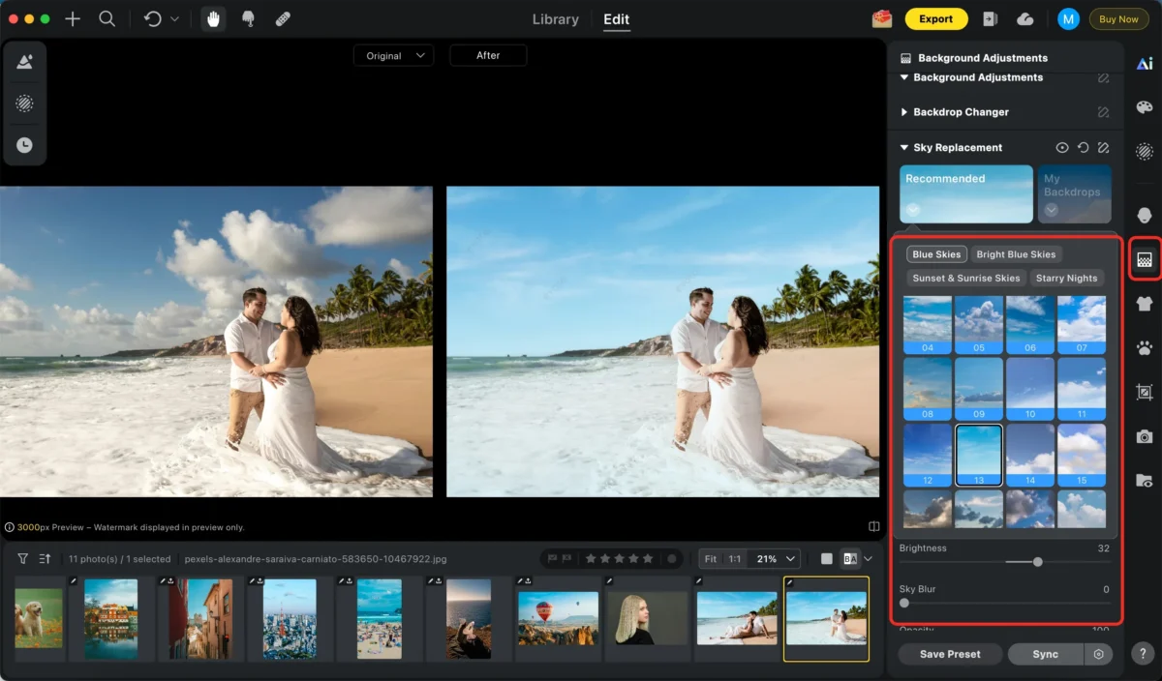Screen dimensions: 1162x681
Task: Open the masking tool in the left sidebar
Action: click(x=24, y=104)
